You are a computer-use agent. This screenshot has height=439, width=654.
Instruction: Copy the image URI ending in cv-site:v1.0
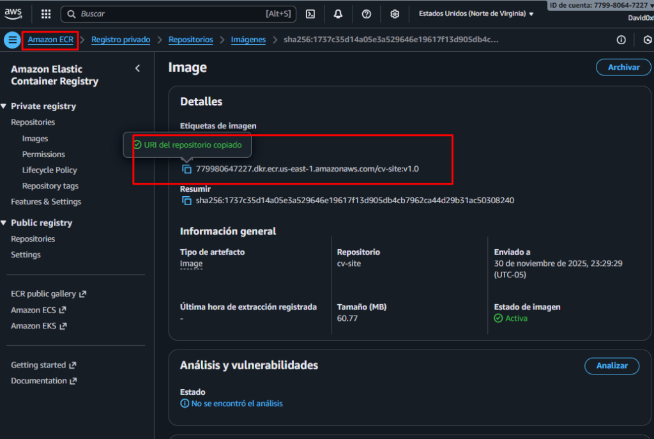[186, 169]
